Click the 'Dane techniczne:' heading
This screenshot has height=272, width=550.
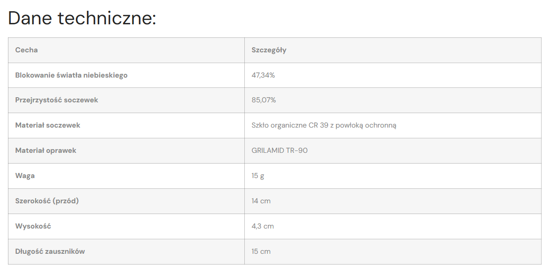(82, 18)
